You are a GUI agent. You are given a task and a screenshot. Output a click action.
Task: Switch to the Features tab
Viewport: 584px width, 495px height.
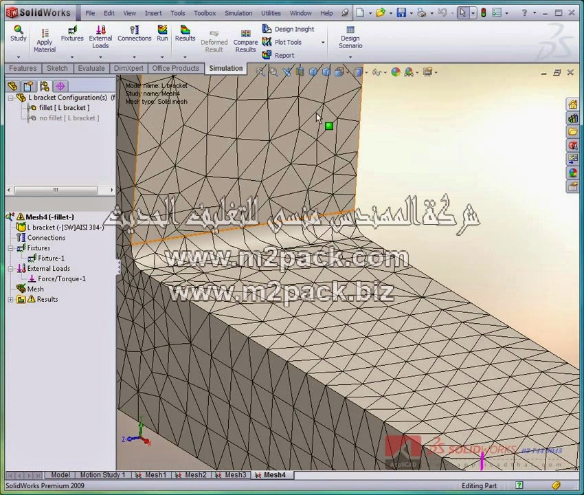coord(23,68)
